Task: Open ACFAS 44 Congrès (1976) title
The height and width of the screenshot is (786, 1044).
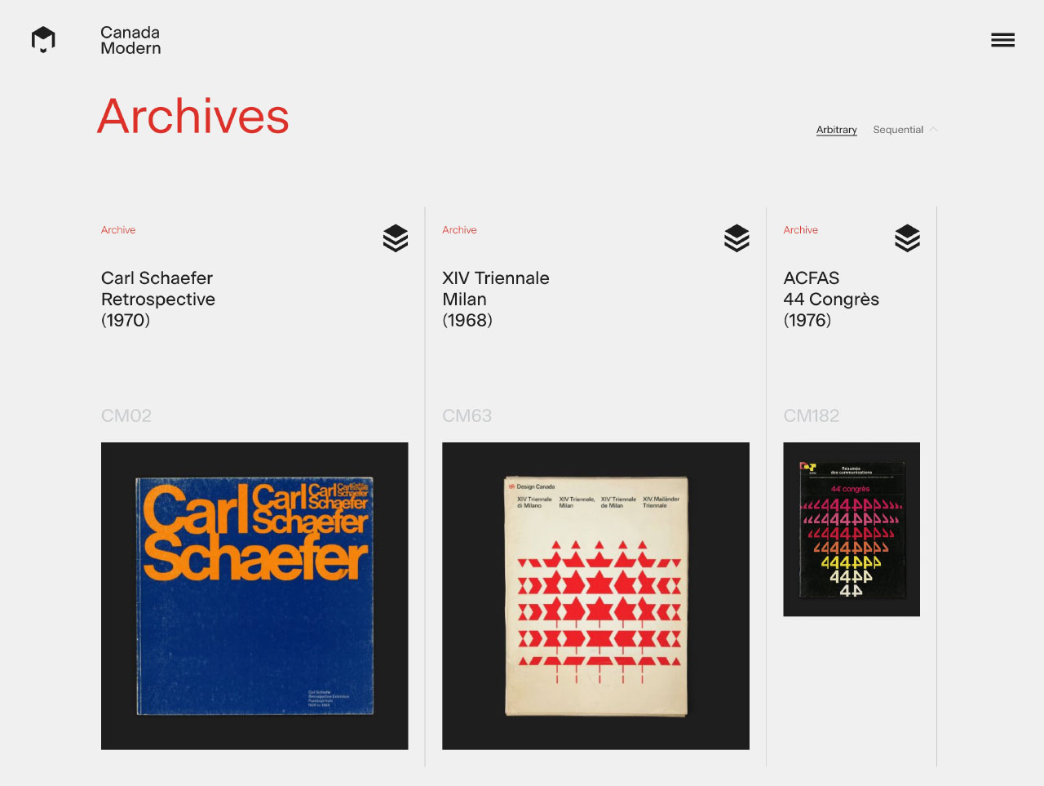Action: coord(831,299)
